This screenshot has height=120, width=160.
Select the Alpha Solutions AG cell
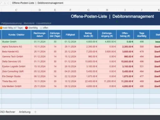16,47
